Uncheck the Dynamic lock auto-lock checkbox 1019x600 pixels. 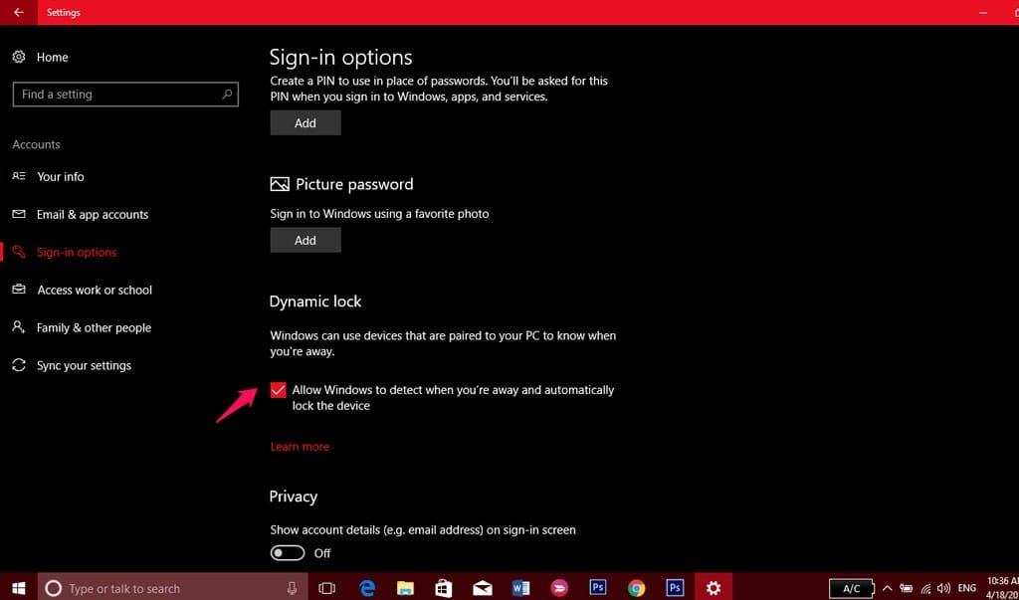pos(279,390)
